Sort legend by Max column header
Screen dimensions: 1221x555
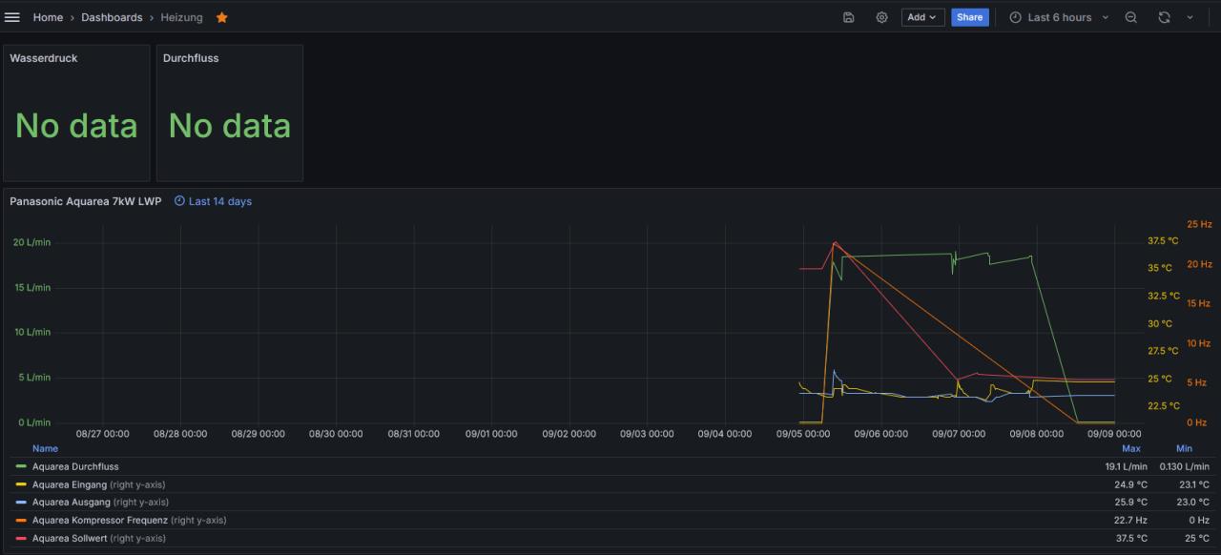pyautogui.click(x=1131, y=448)
